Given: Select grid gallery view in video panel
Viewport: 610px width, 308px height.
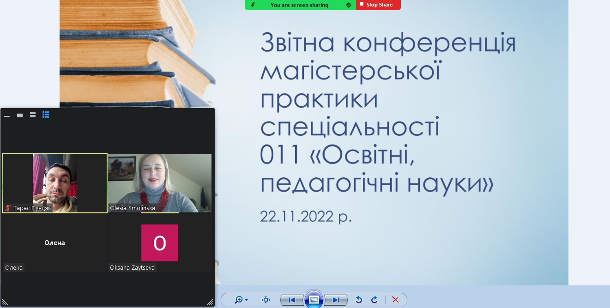Looking at the screenshot, I should tap(46, 115).
